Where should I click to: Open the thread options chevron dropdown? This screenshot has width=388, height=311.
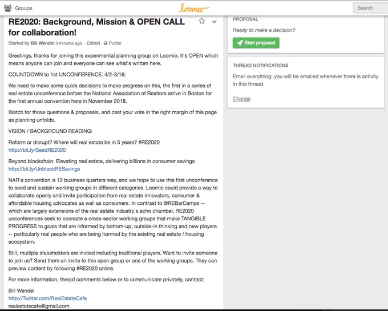pyautogui.click(x=215, y=22)
